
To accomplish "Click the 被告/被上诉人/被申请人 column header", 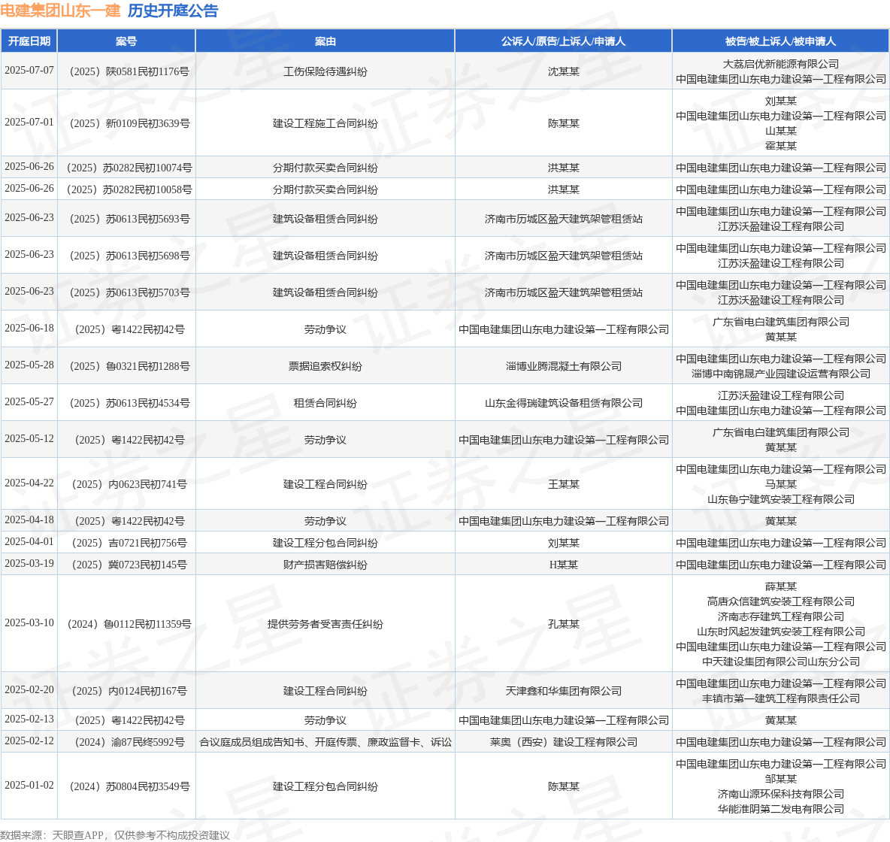I will point(780,41).
